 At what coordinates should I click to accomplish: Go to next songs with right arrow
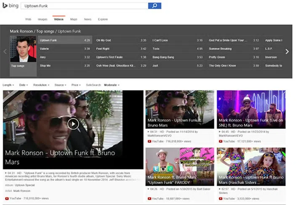tap(287, 51)
